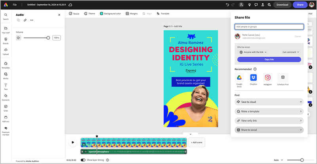
Task: Click the undo arrow in top bar
Action: 227,5
